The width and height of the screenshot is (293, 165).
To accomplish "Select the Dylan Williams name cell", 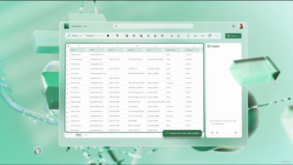I will (x=79, y=97).
